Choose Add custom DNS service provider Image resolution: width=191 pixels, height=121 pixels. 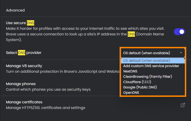[153, 66]
